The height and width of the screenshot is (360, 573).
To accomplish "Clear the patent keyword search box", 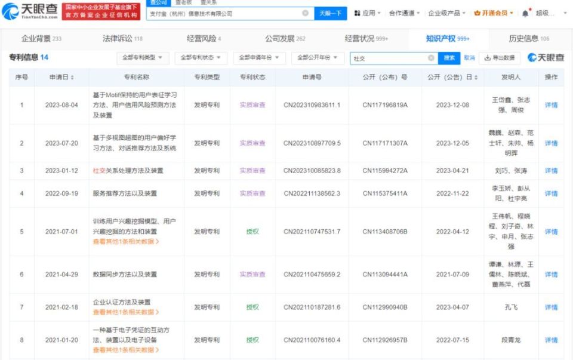I will click(431, 58).
